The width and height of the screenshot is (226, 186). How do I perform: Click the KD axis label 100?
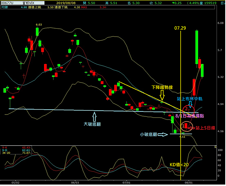pyautogui.click(x=220, y=150)
